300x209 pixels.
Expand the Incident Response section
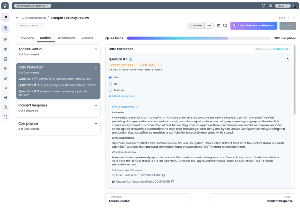click(x=96, y=105)
